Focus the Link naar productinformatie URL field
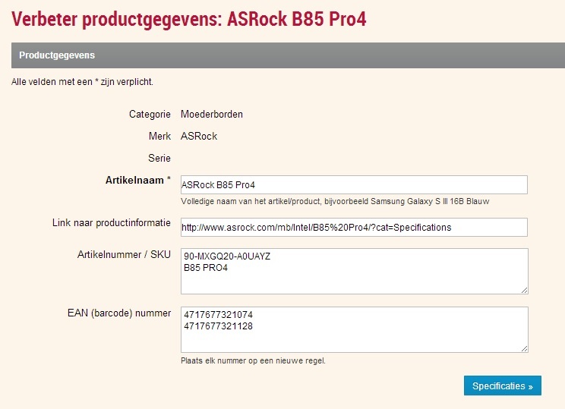 353,228
